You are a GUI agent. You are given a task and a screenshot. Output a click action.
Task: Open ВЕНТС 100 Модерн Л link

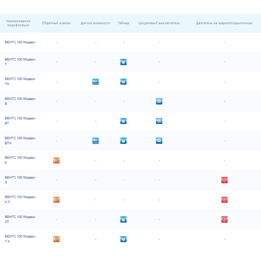(20, 180)
